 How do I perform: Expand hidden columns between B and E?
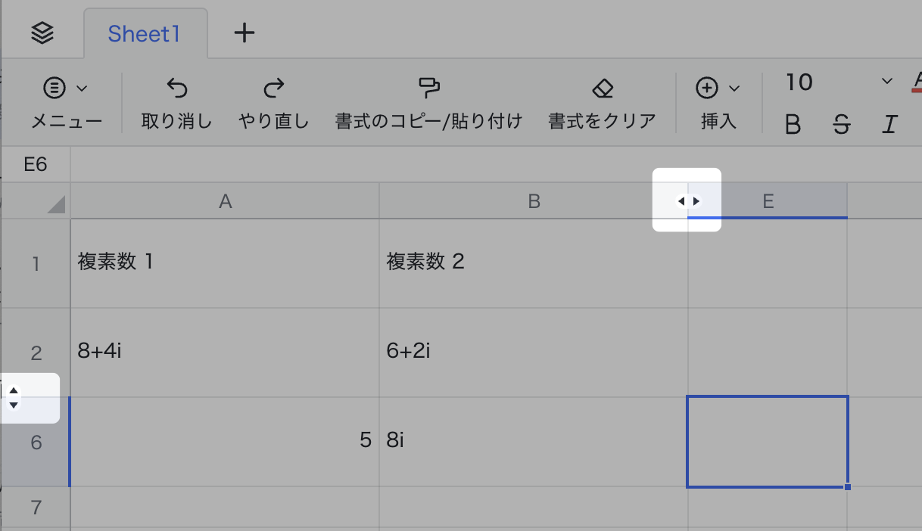coord(688,201)
